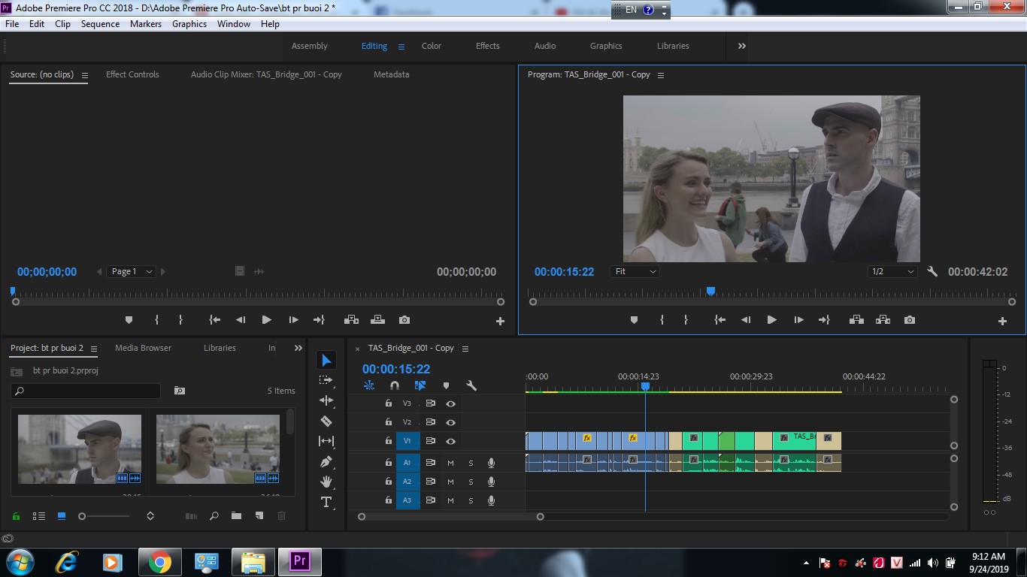Viewport: 1027px width, 577px height.
Task: Solo the A2 audio track
Action: coord(471,482)
